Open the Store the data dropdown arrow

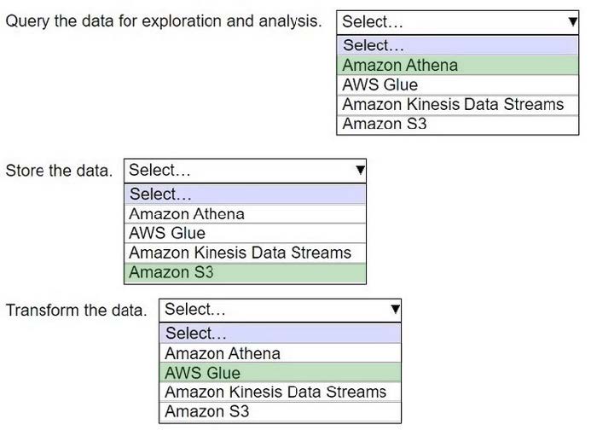pos(360,171)
